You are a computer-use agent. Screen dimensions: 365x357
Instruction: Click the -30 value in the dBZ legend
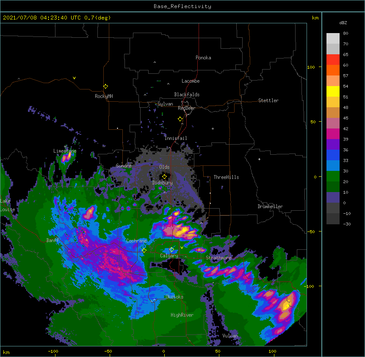347,224
